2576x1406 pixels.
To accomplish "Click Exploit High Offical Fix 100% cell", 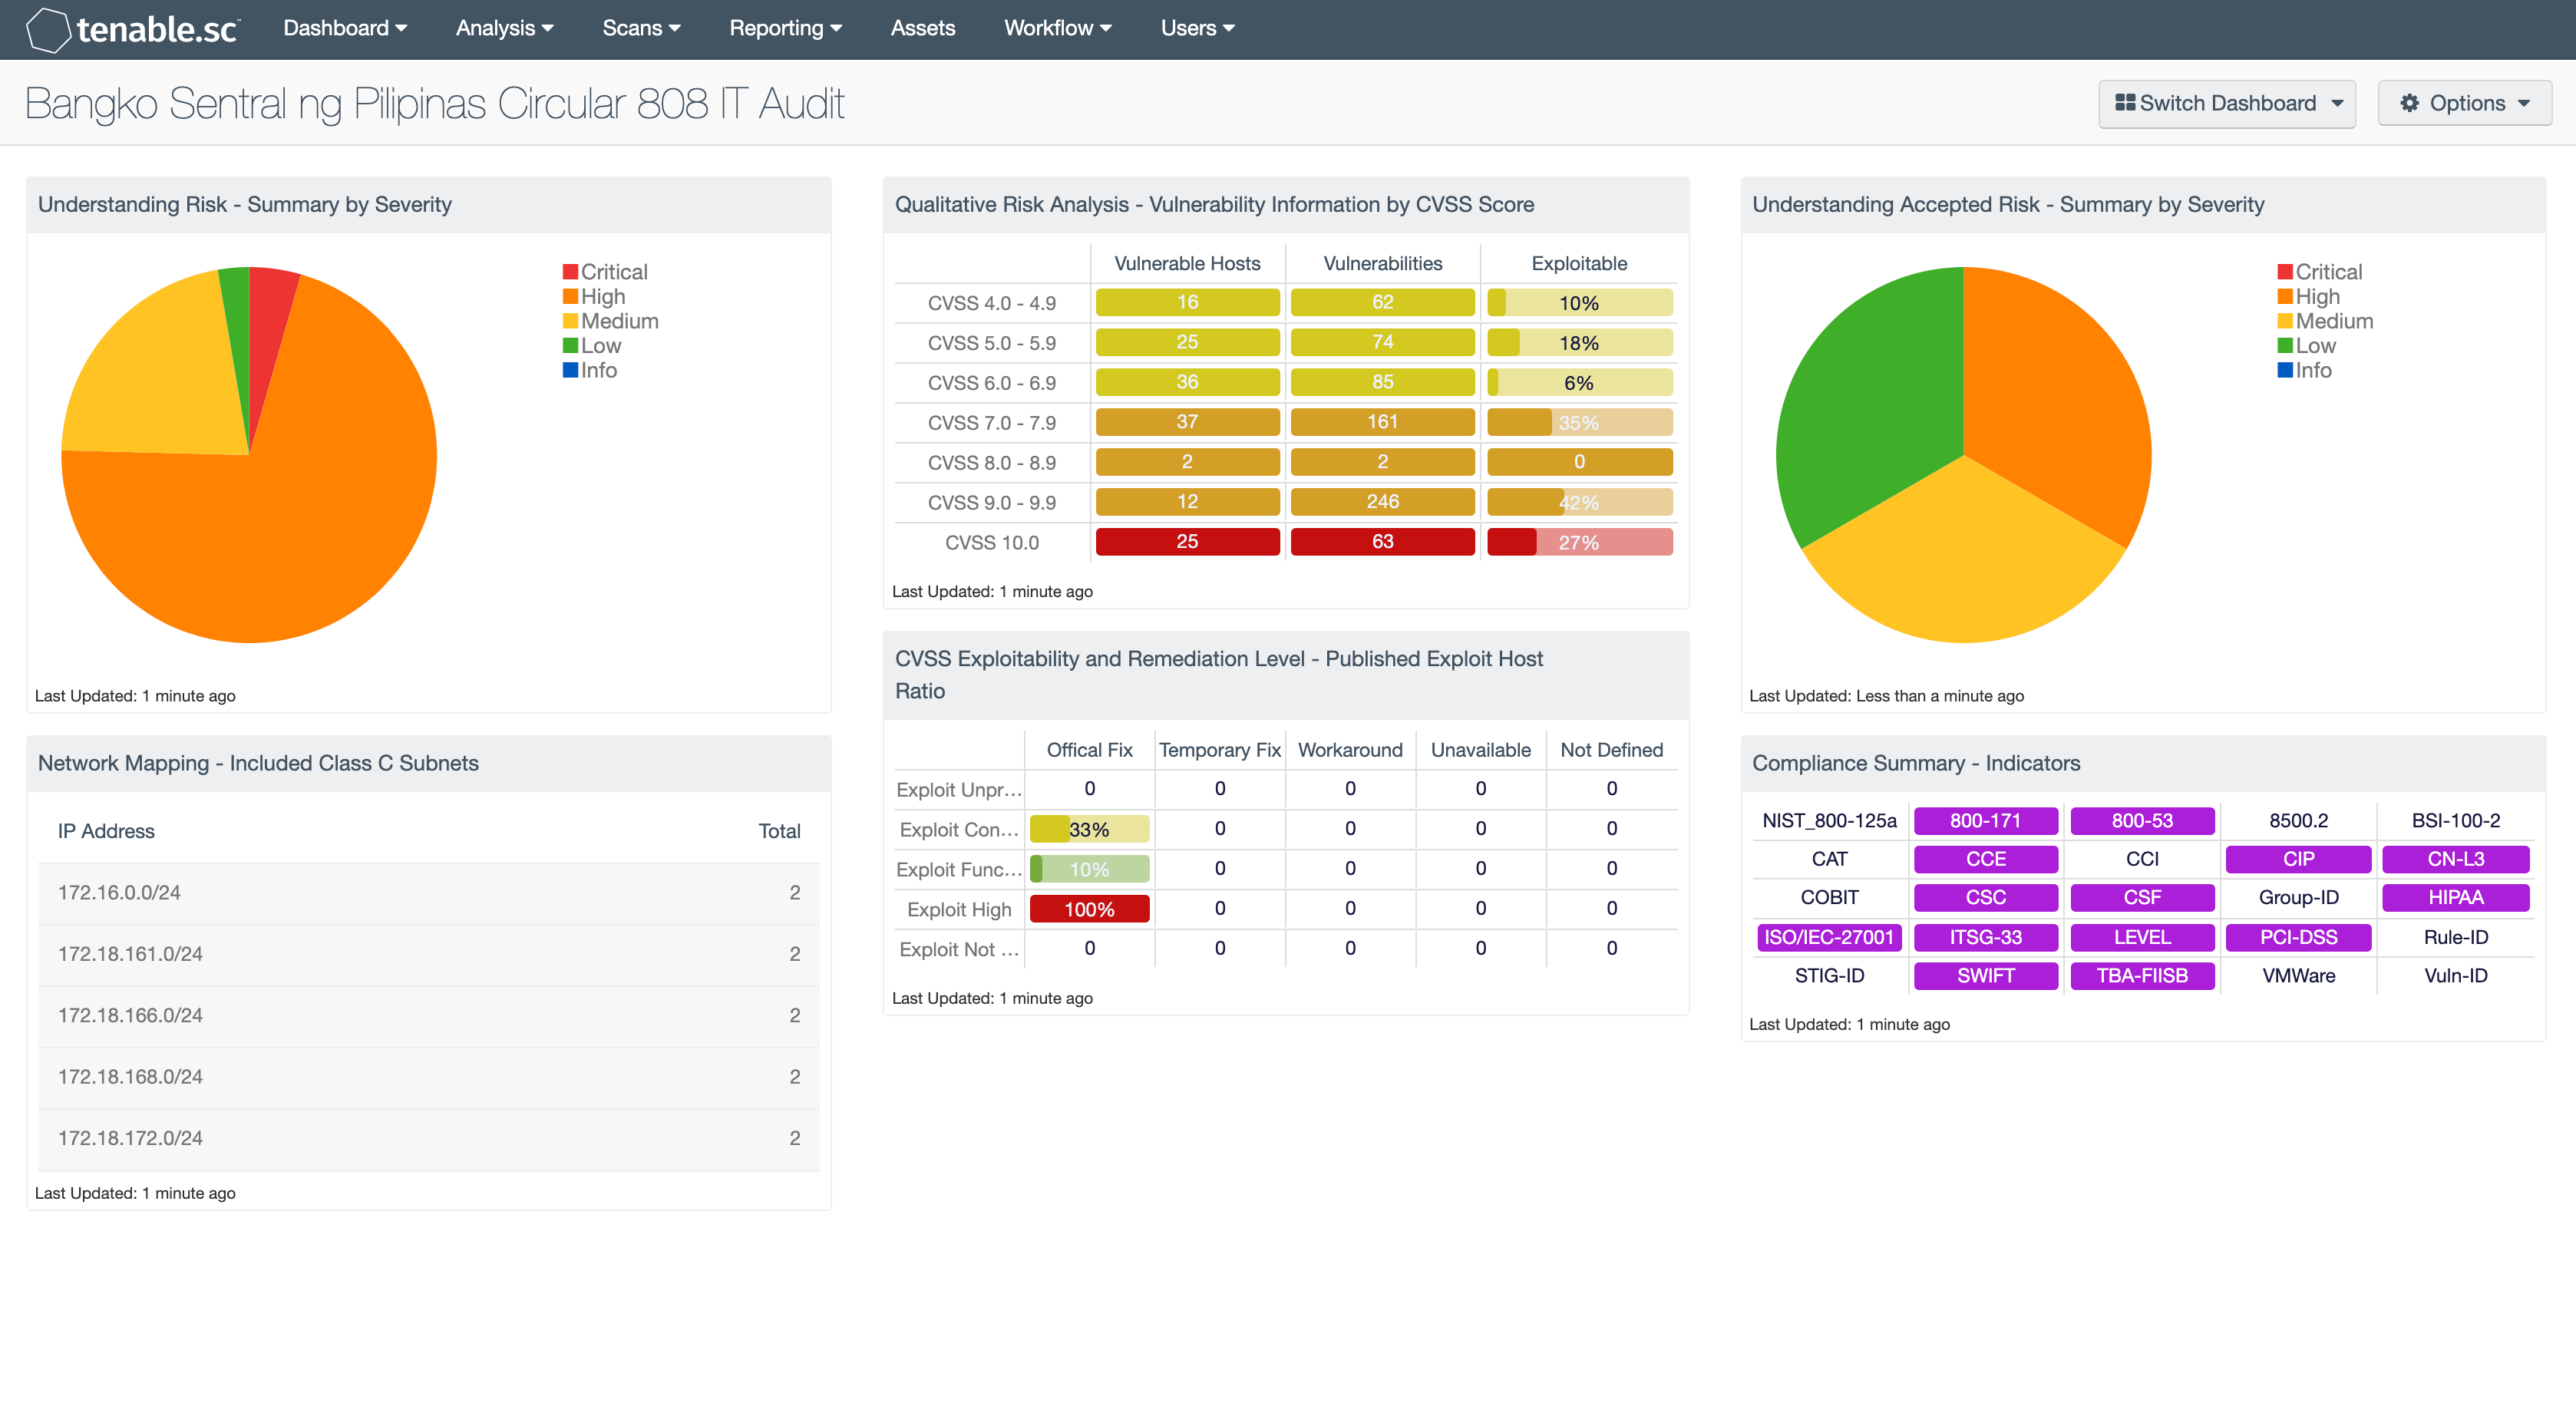I will point(1089,909).
